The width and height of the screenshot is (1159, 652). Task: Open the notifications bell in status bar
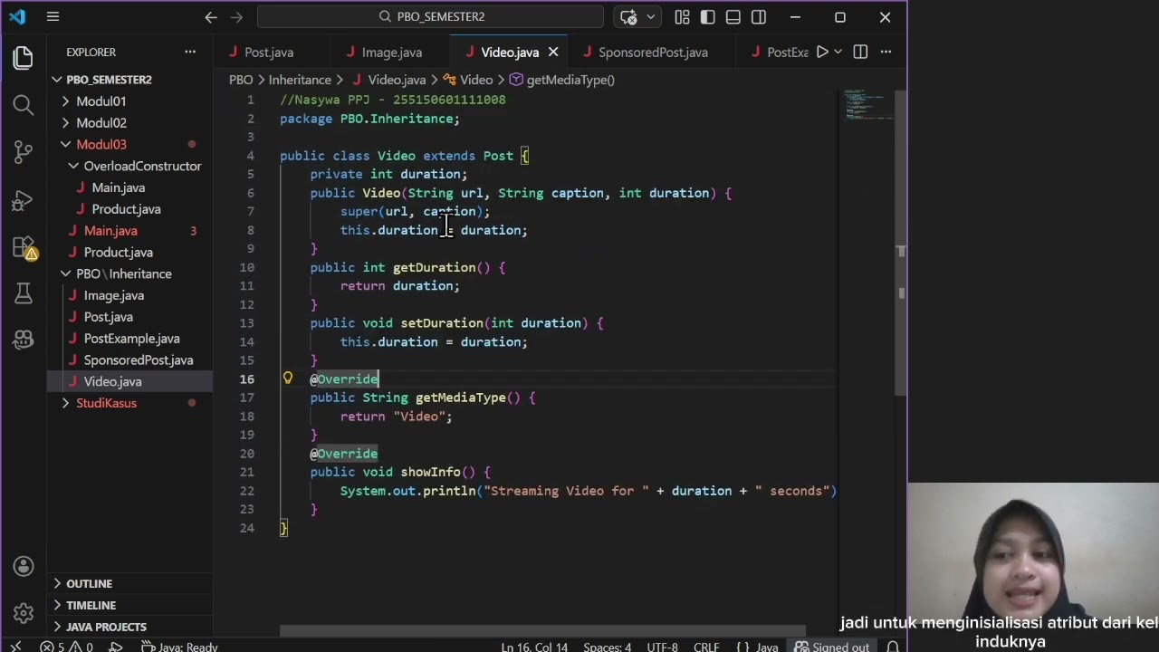893,647
